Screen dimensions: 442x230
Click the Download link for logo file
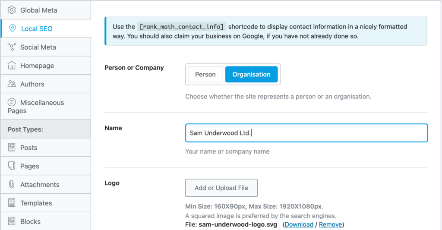click(x=299, y=224)
